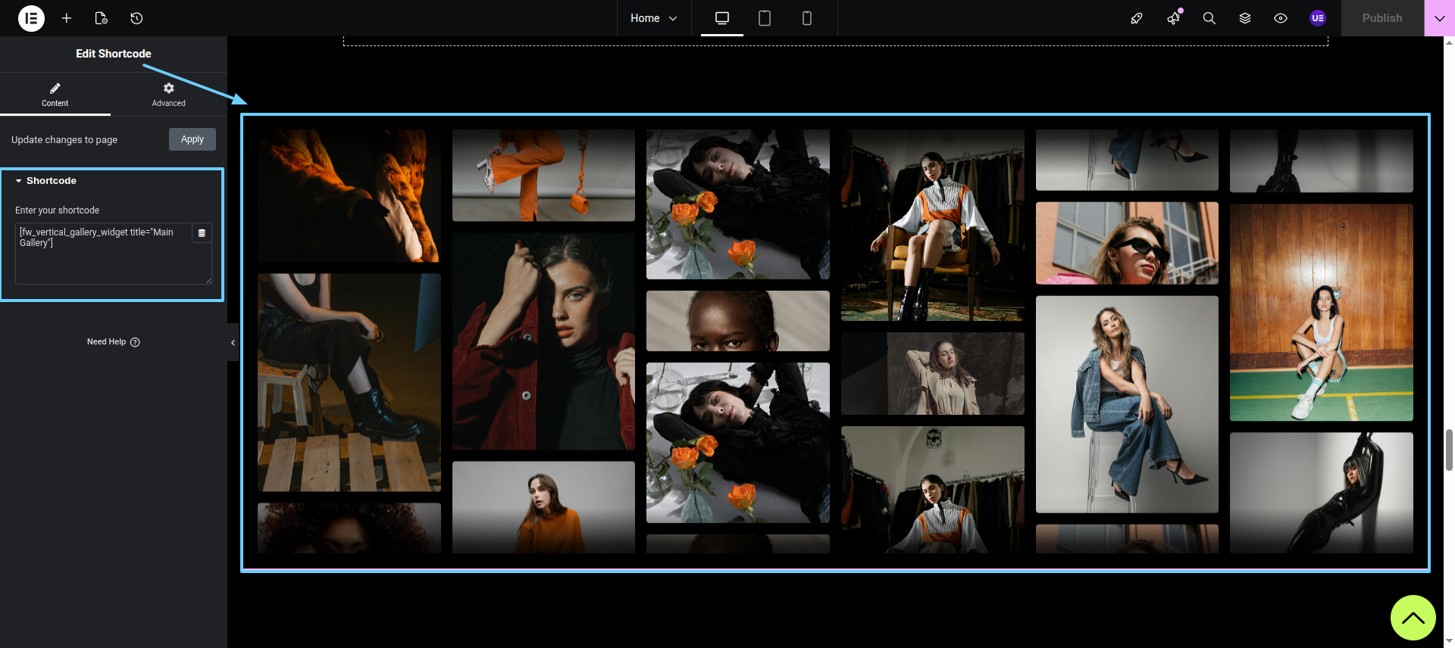Image resolution: width=1455 pixels, height=648 pixels.
Task: Switch to mobile responsive view
Action: (x=806, y=18)
